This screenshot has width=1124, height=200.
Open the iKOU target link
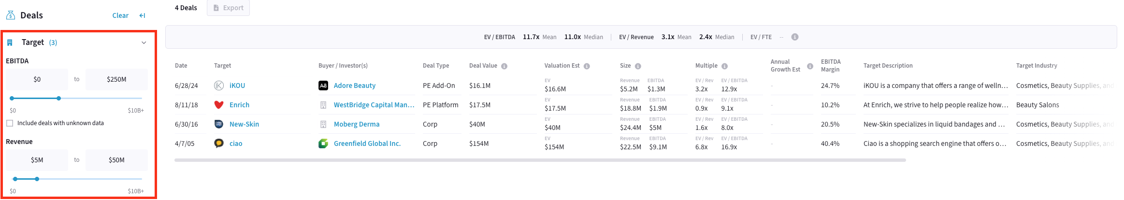[237, 86]
